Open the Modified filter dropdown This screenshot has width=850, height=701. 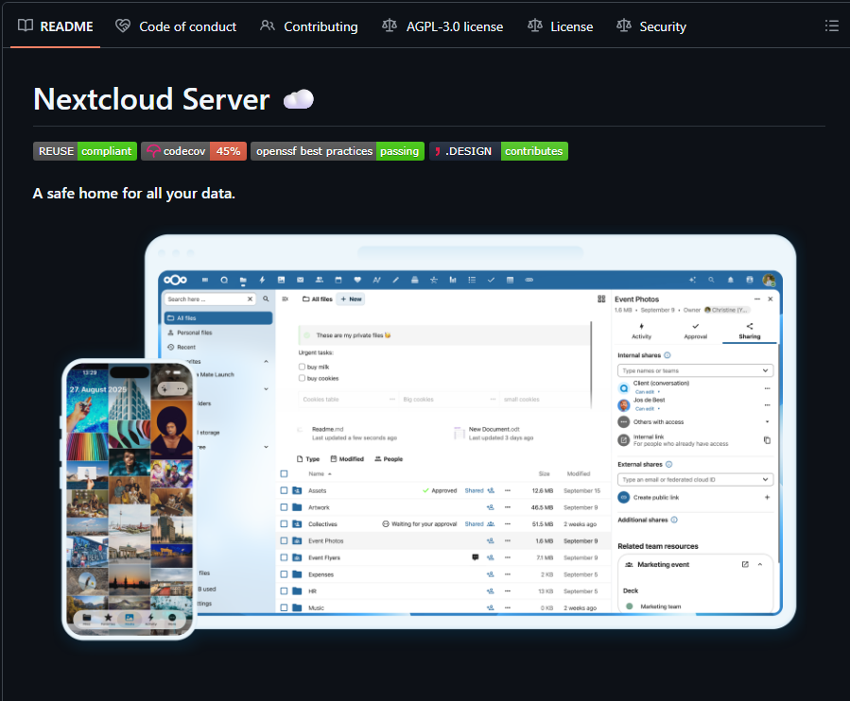(348, 459)
